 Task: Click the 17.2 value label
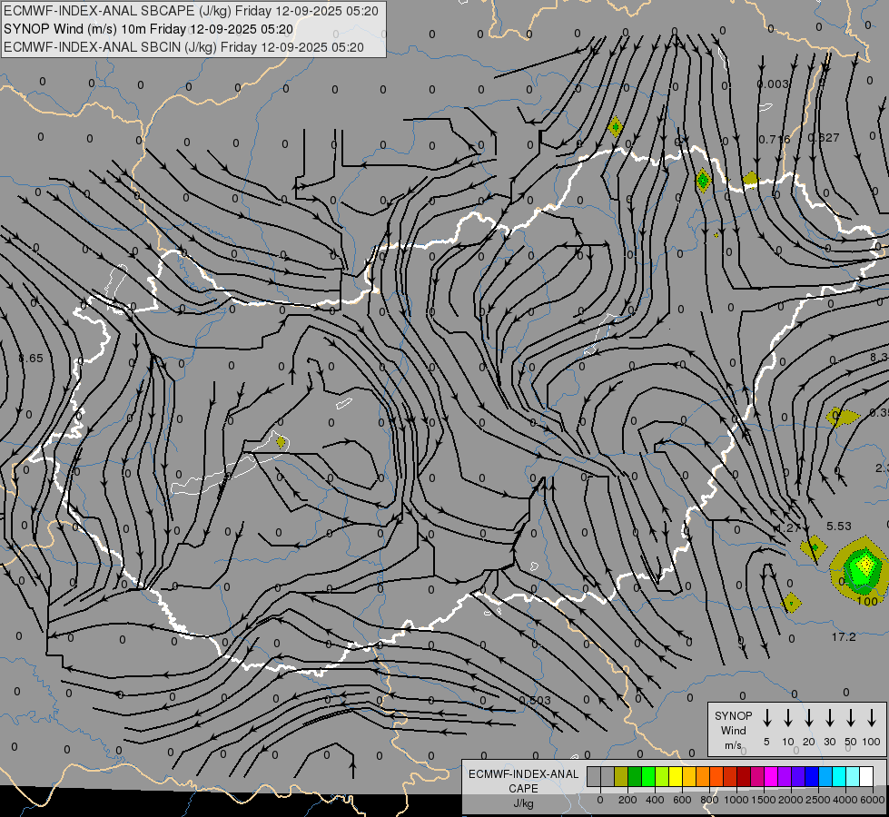click(844, 637)
